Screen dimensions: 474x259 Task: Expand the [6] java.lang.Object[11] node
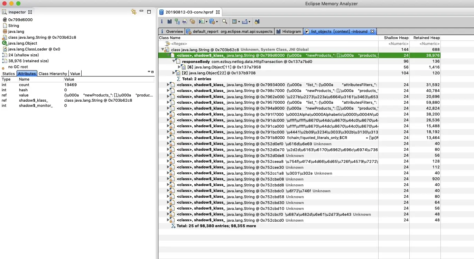(179, 67)
